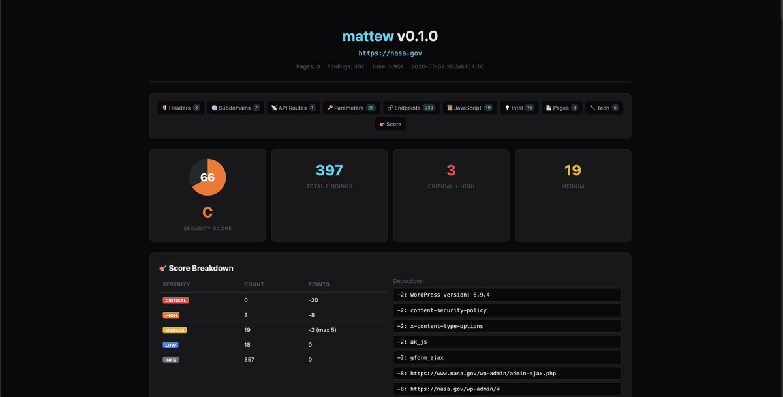Jump to the Tech section
The height and width of the screenshot is (397, 783).
click(604, 108)
